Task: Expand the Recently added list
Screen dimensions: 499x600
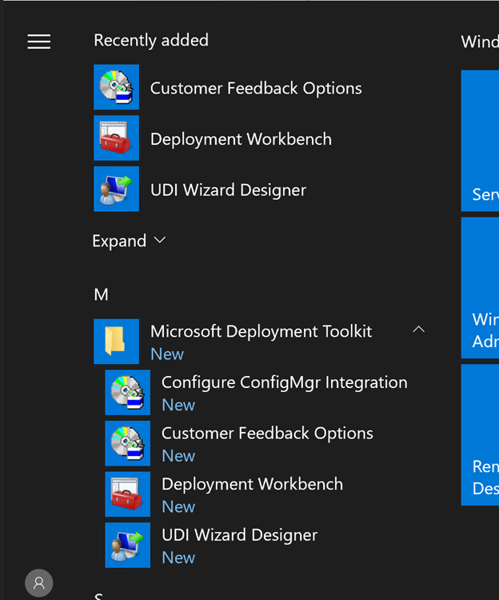Action: 129,241
